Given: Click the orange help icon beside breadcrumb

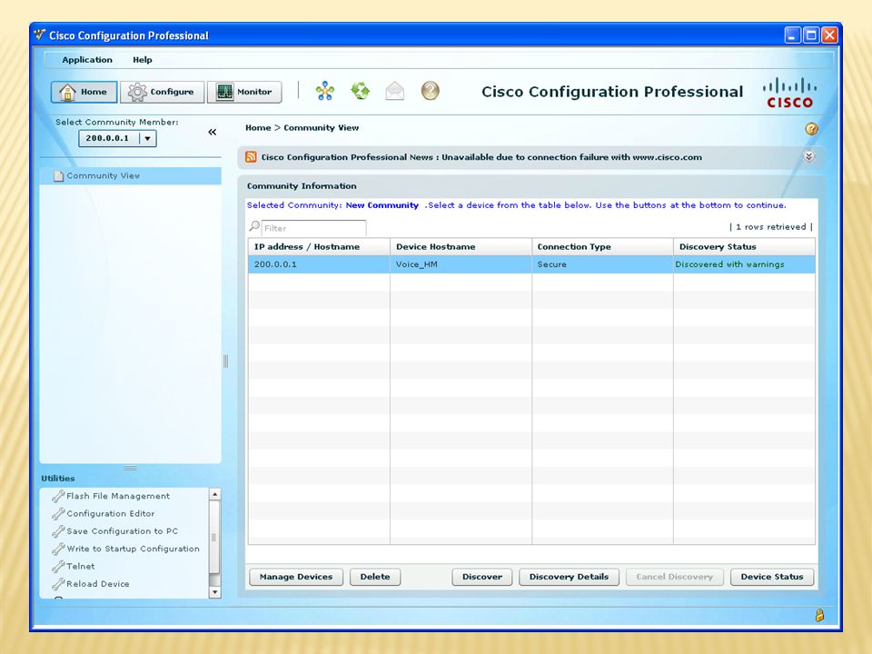Looking at the screenshot, I should (811, 129).
